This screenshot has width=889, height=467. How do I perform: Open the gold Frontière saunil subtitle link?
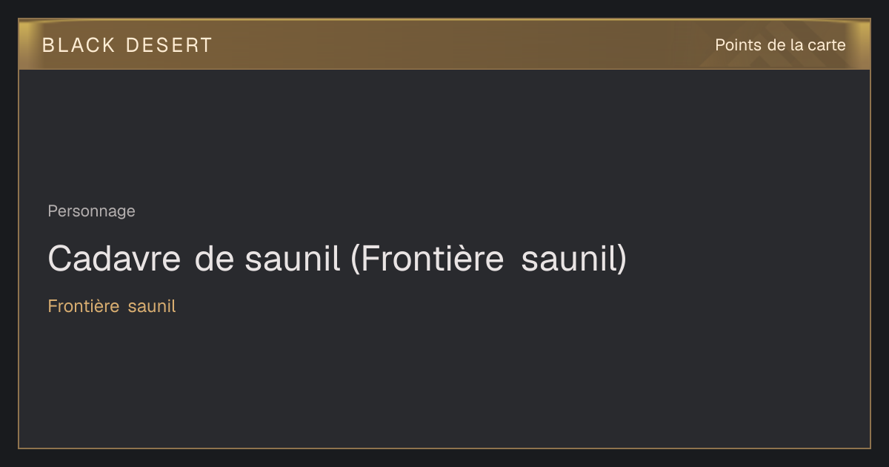click(112, 306)
